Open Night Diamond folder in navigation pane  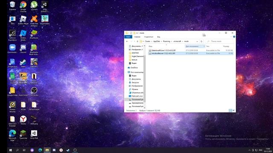pos(136,57)
